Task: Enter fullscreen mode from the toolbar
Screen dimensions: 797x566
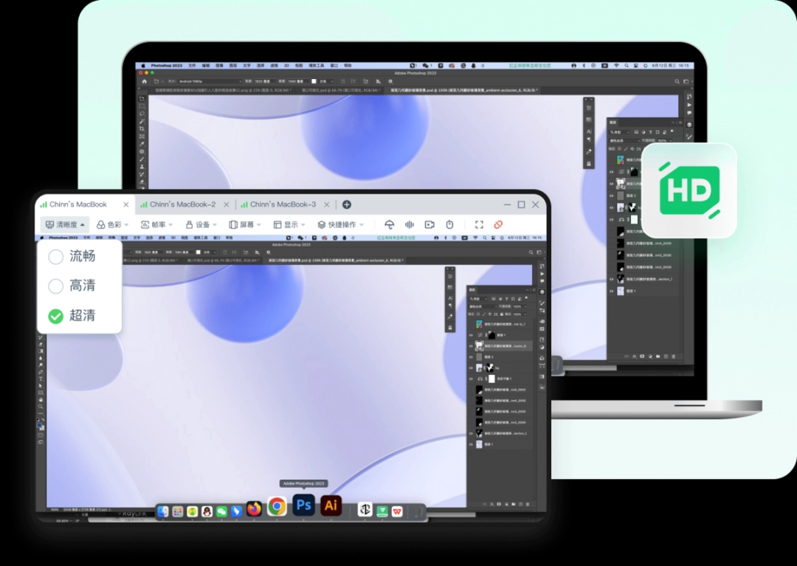Action: pos(479,224)
